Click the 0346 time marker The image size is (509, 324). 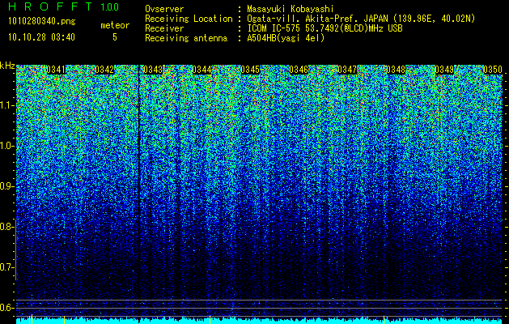pyautogui.click(x=299, y=70)
